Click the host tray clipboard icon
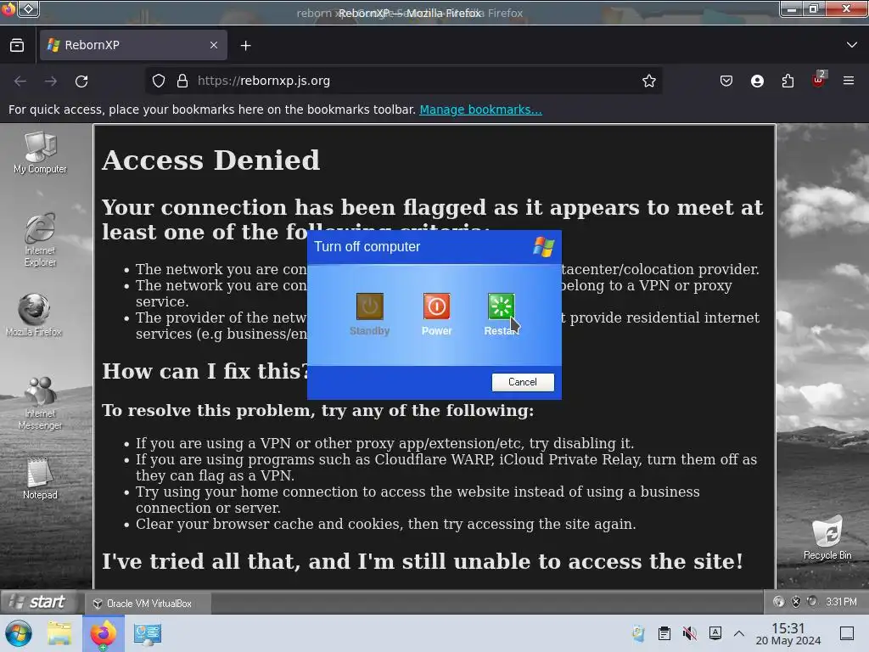 tap(664, 633)
